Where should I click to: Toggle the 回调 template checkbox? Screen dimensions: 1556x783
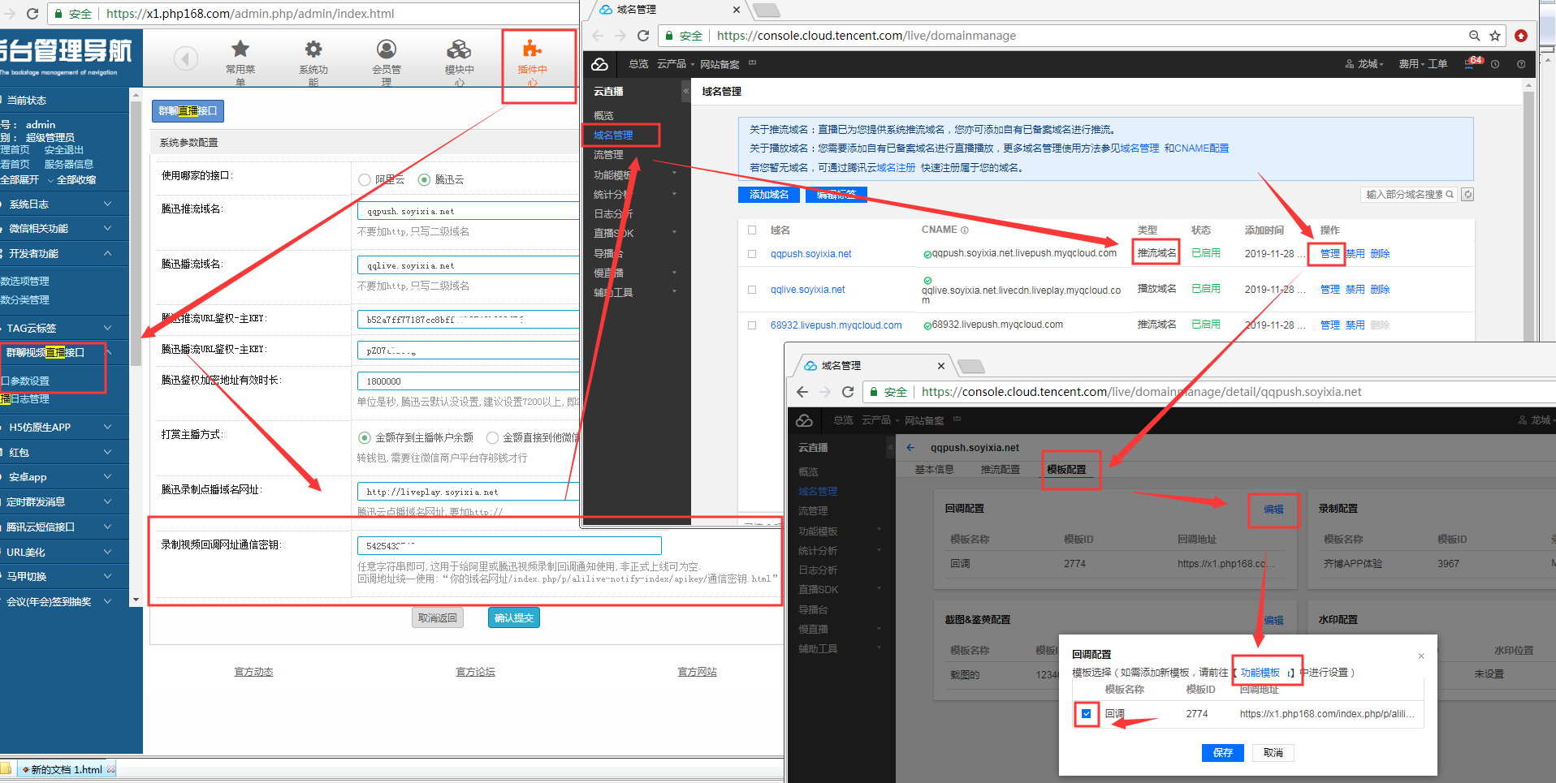click(x=1086, y=714)
